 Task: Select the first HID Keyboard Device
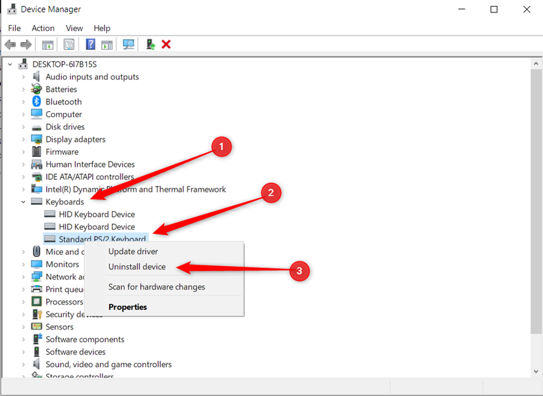click(96, 214)
